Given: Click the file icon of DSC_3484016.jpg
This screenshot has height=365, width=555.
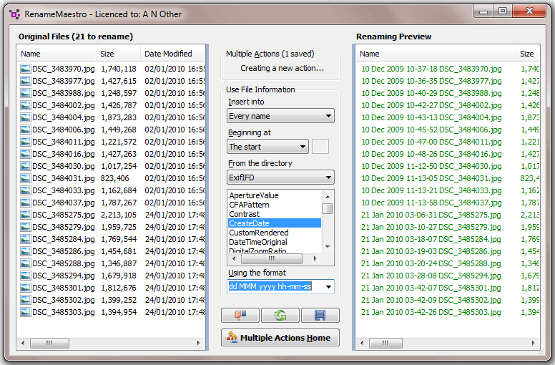Looking at the screenshot, I should pyautogui.click(x=26, y=155).
